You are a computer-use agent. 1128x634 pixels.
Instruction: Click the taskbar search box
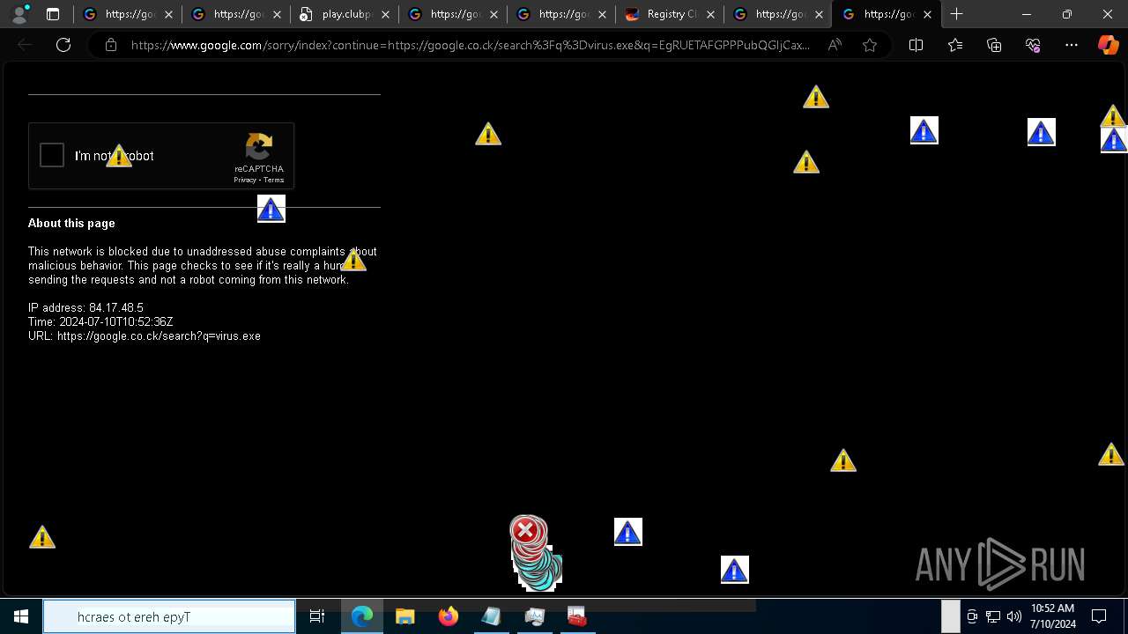[x=169, y=616]
